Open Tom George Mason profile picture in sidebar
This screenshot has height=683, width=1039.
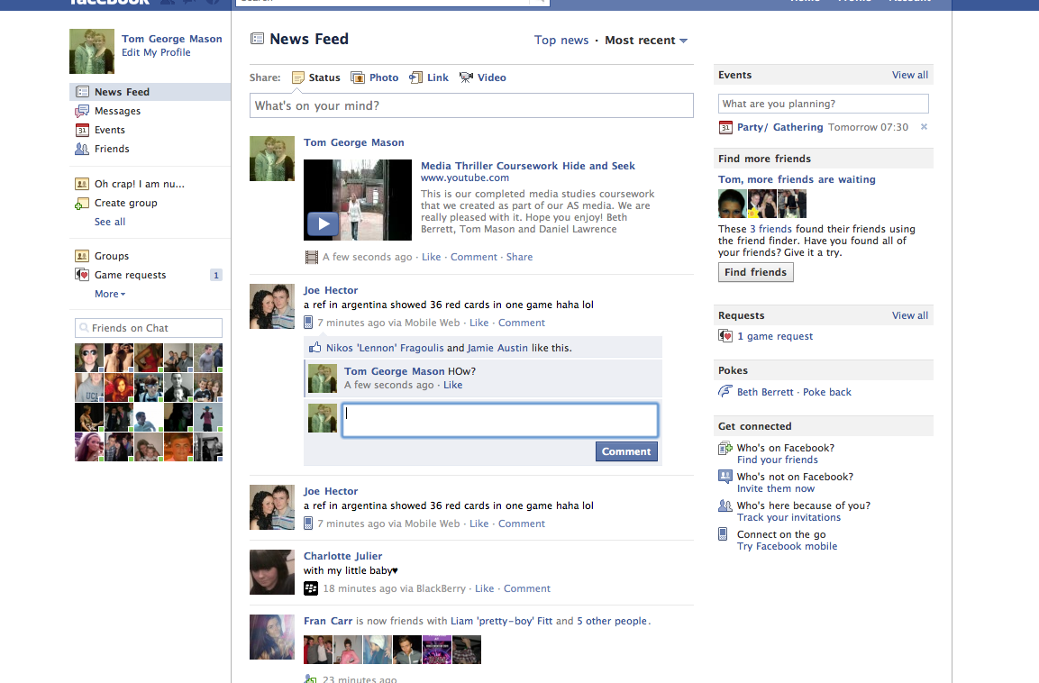coord(91,51)
